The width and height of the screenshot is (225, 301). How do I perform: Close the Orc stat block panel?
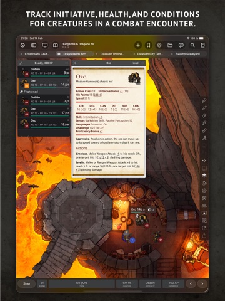point(75,63)
